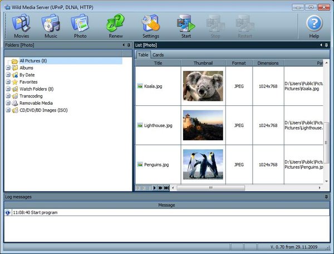Jump to last record navigation button
334x254 pixels.
coord(166,188)
